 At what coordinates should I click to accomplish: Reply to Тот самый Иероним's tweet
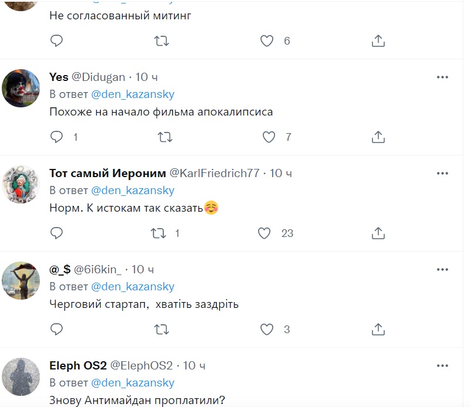coord(57,233)
